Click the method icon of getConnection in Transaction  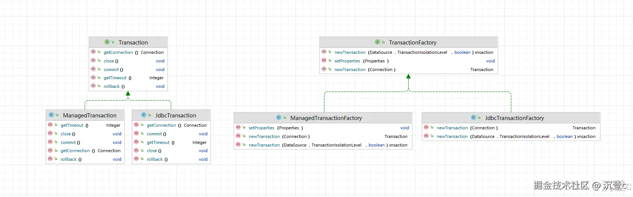pos(93,52)
